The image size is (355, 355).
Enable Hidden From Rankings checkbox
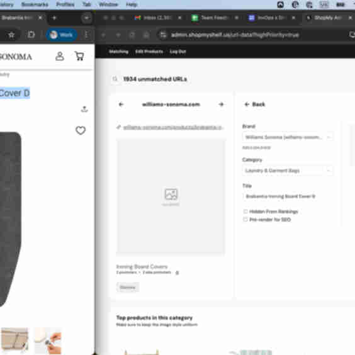pyautogui.click(x=245, y=211)
